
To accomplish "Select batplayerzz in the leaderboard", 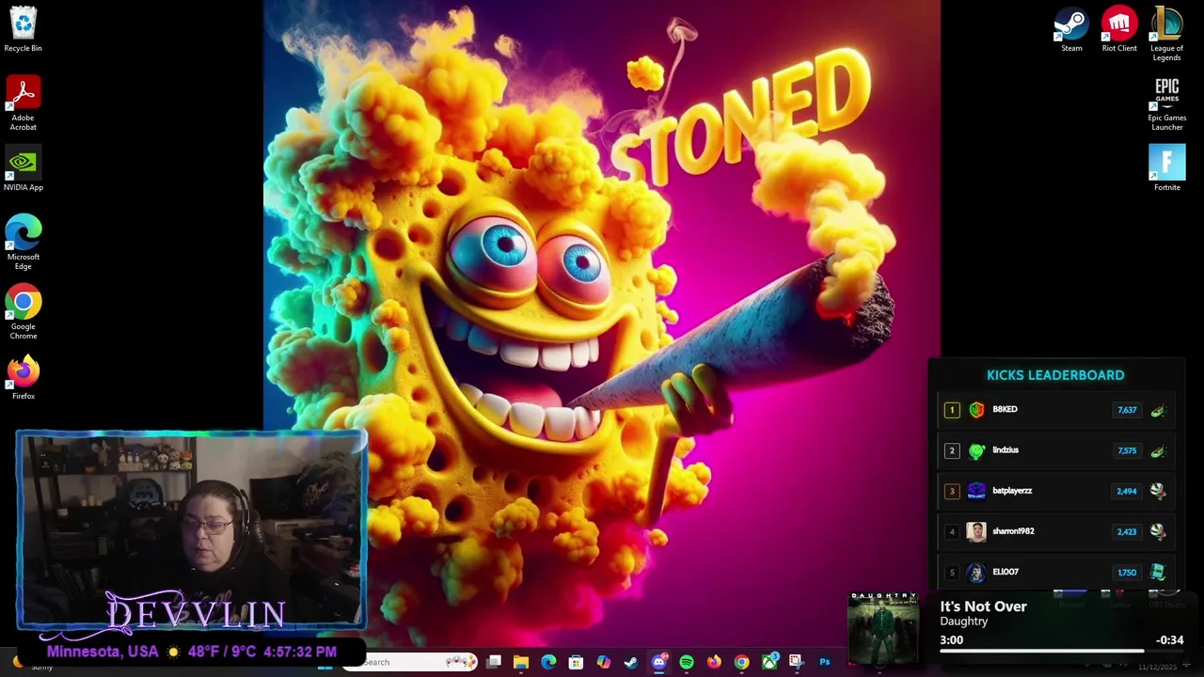I will pos(1055,491).
